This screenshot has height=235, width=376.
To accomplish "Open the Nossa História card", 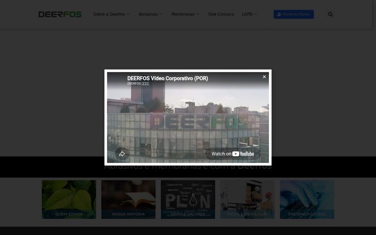I will tap(128, 199).
